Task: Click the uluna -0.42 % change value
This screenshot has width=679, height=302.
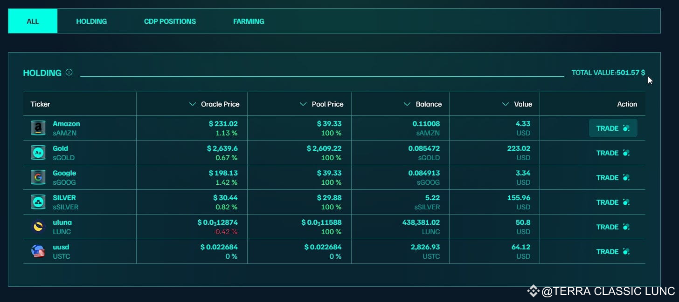Action: click(x=225, y=232)
